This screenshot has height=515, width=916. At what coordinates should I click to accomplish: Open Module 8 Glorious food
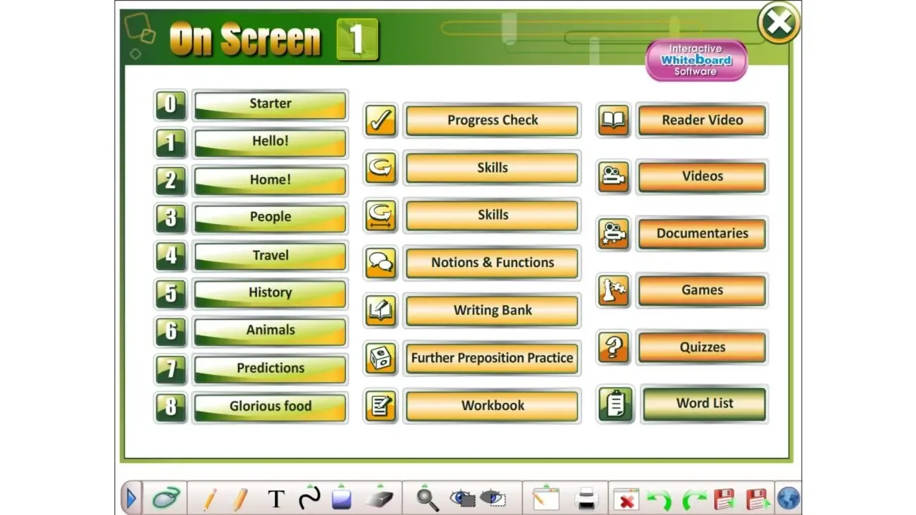point(269,406)
